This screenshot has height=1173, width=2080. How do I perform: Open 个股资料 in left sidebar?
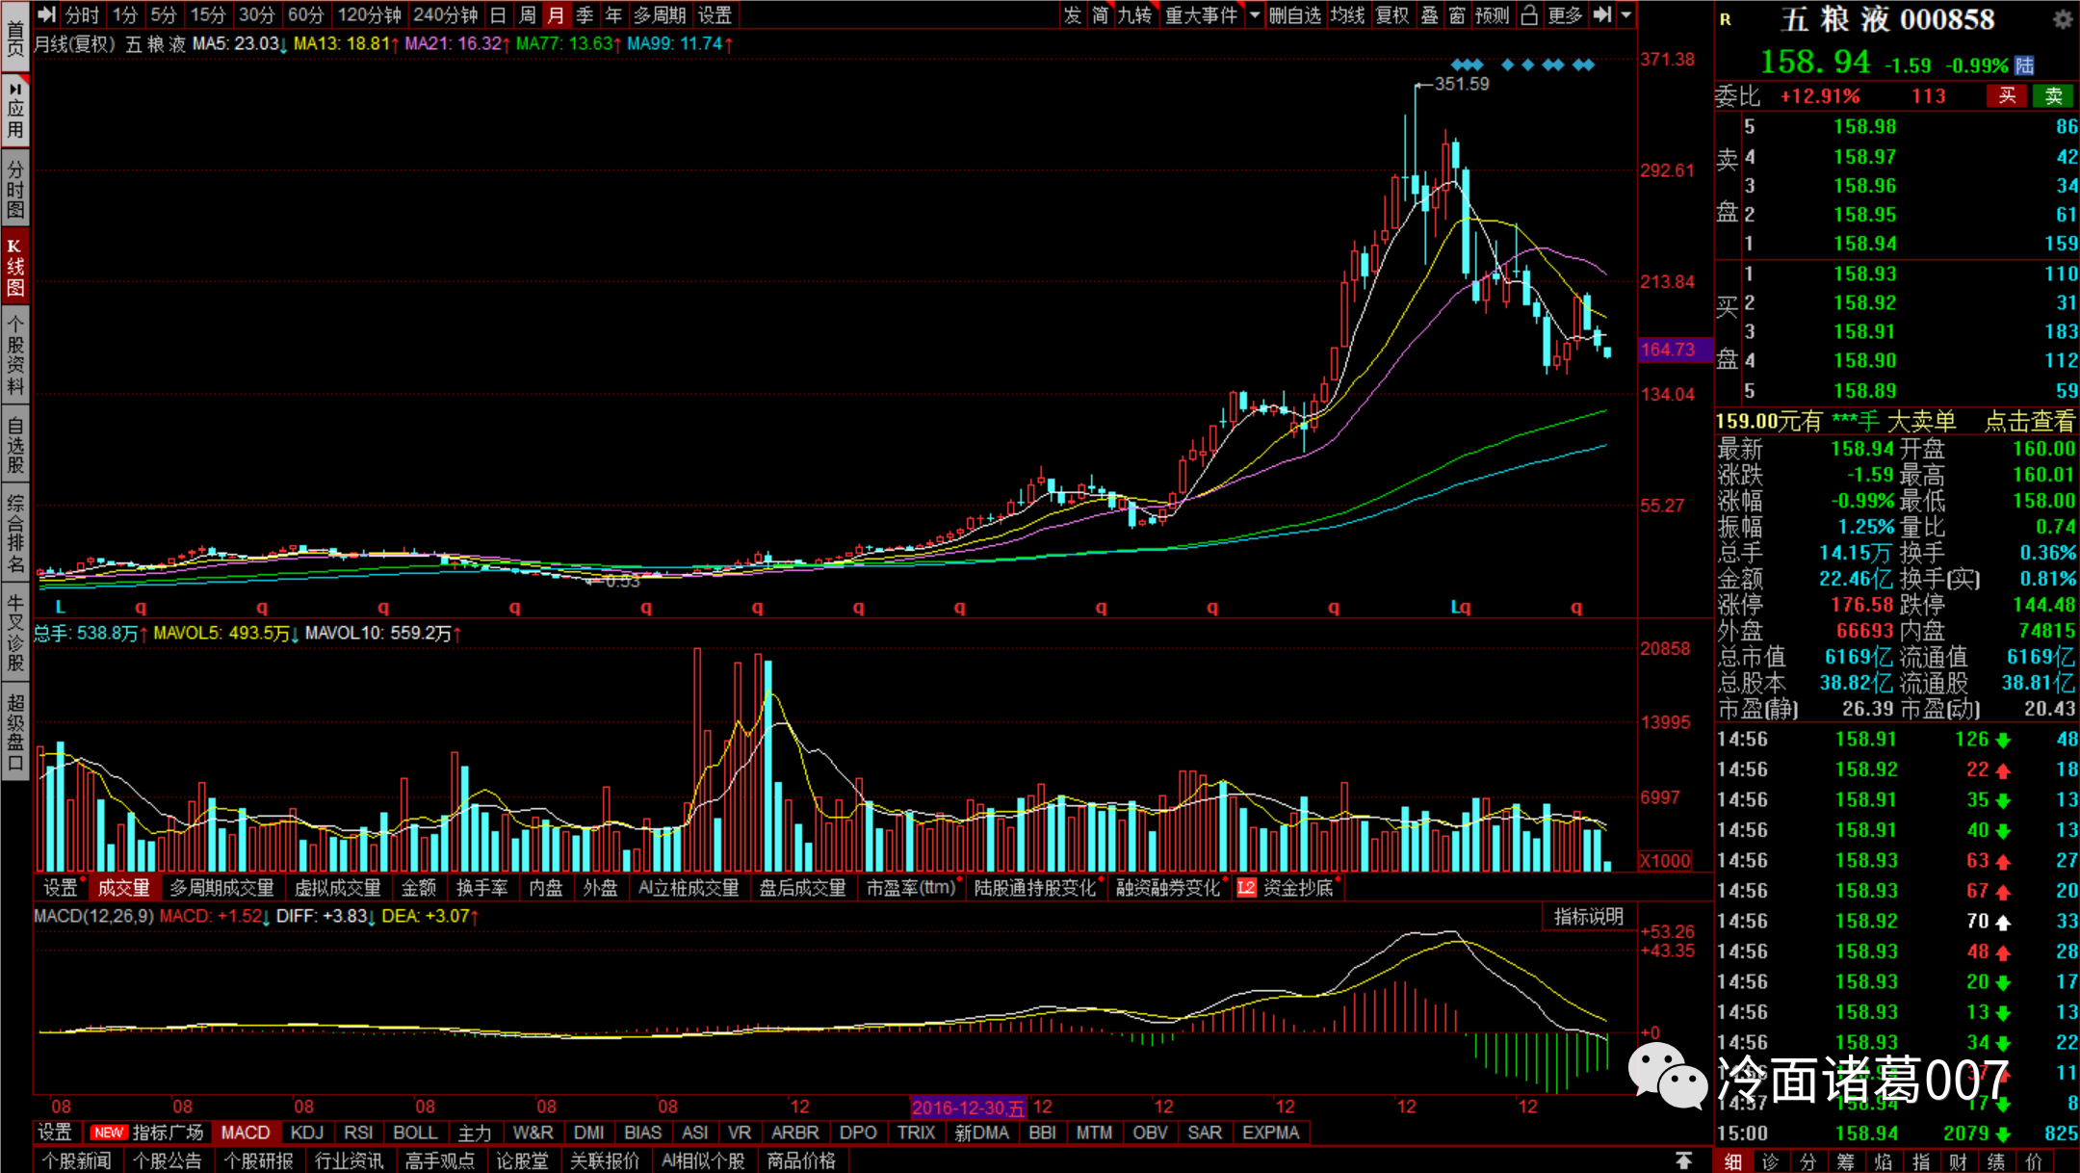pos(15,353)
